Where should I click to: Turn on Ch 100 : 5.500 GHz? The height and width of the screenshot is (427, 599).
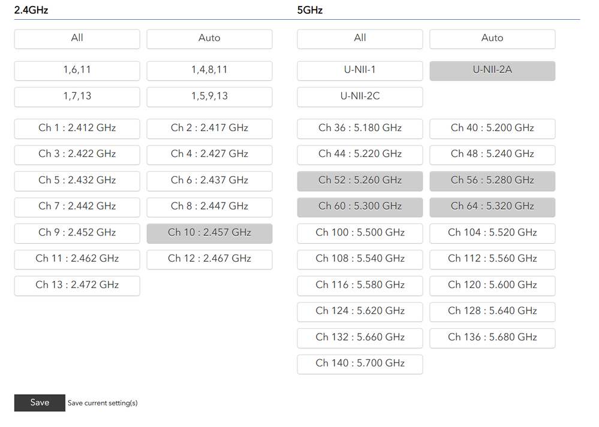pos(360,233)
